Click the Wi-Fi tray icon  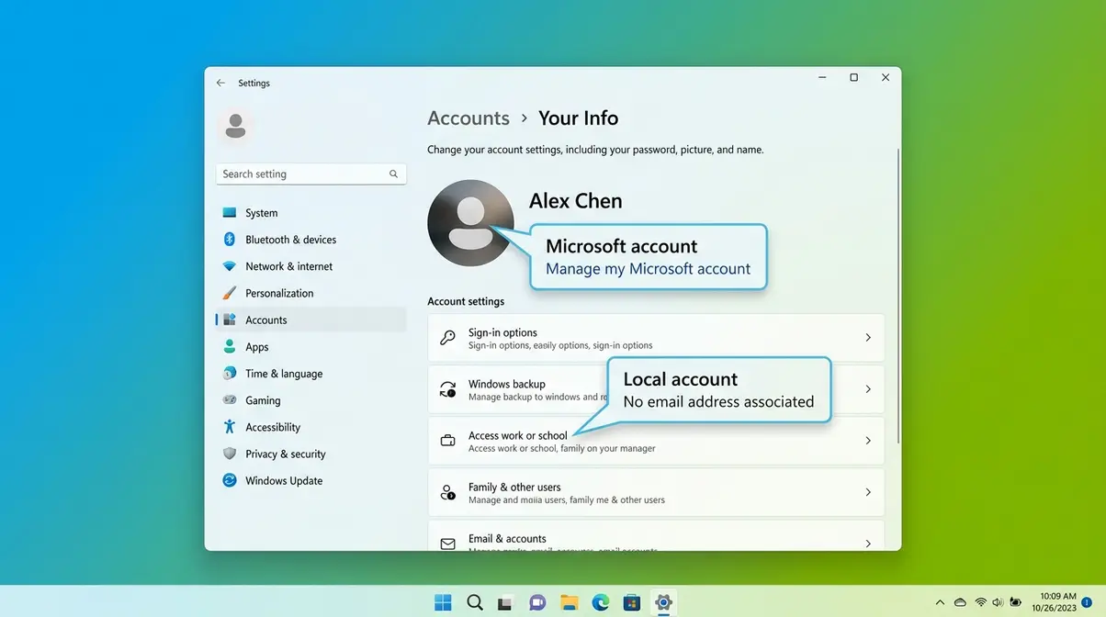point(981,602)
